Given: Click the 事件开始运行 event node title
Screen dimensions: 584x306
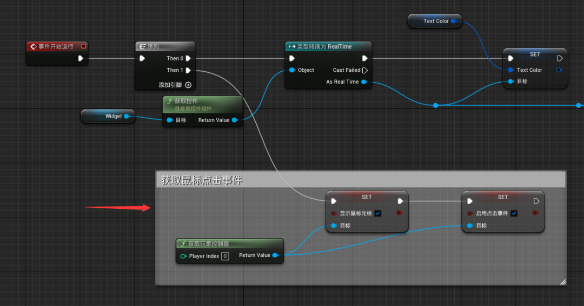Looking at the screenshot, I should point(56,46).
